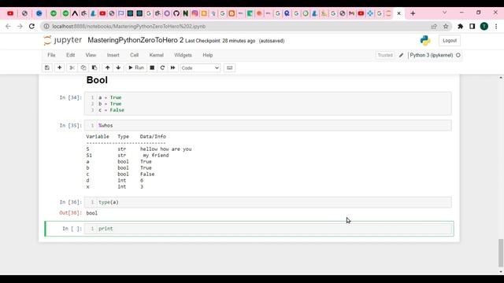Click the Python 3 (ipykernel) label
This screenshot has width=504, height=283.
point(432,55)
